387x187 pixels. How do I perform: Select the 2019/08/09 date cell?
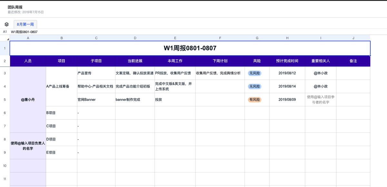287,100
